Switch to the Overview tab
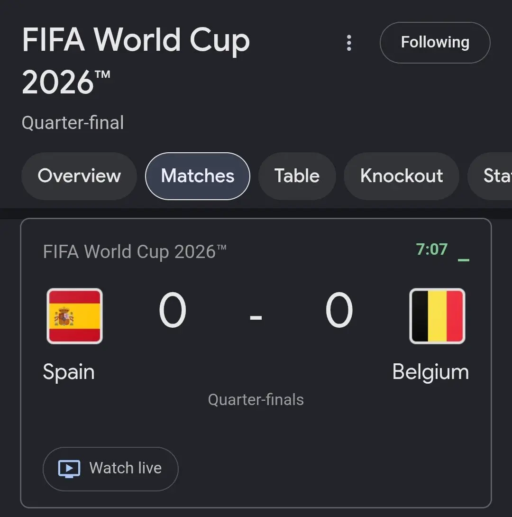 [x=79, y=176]
